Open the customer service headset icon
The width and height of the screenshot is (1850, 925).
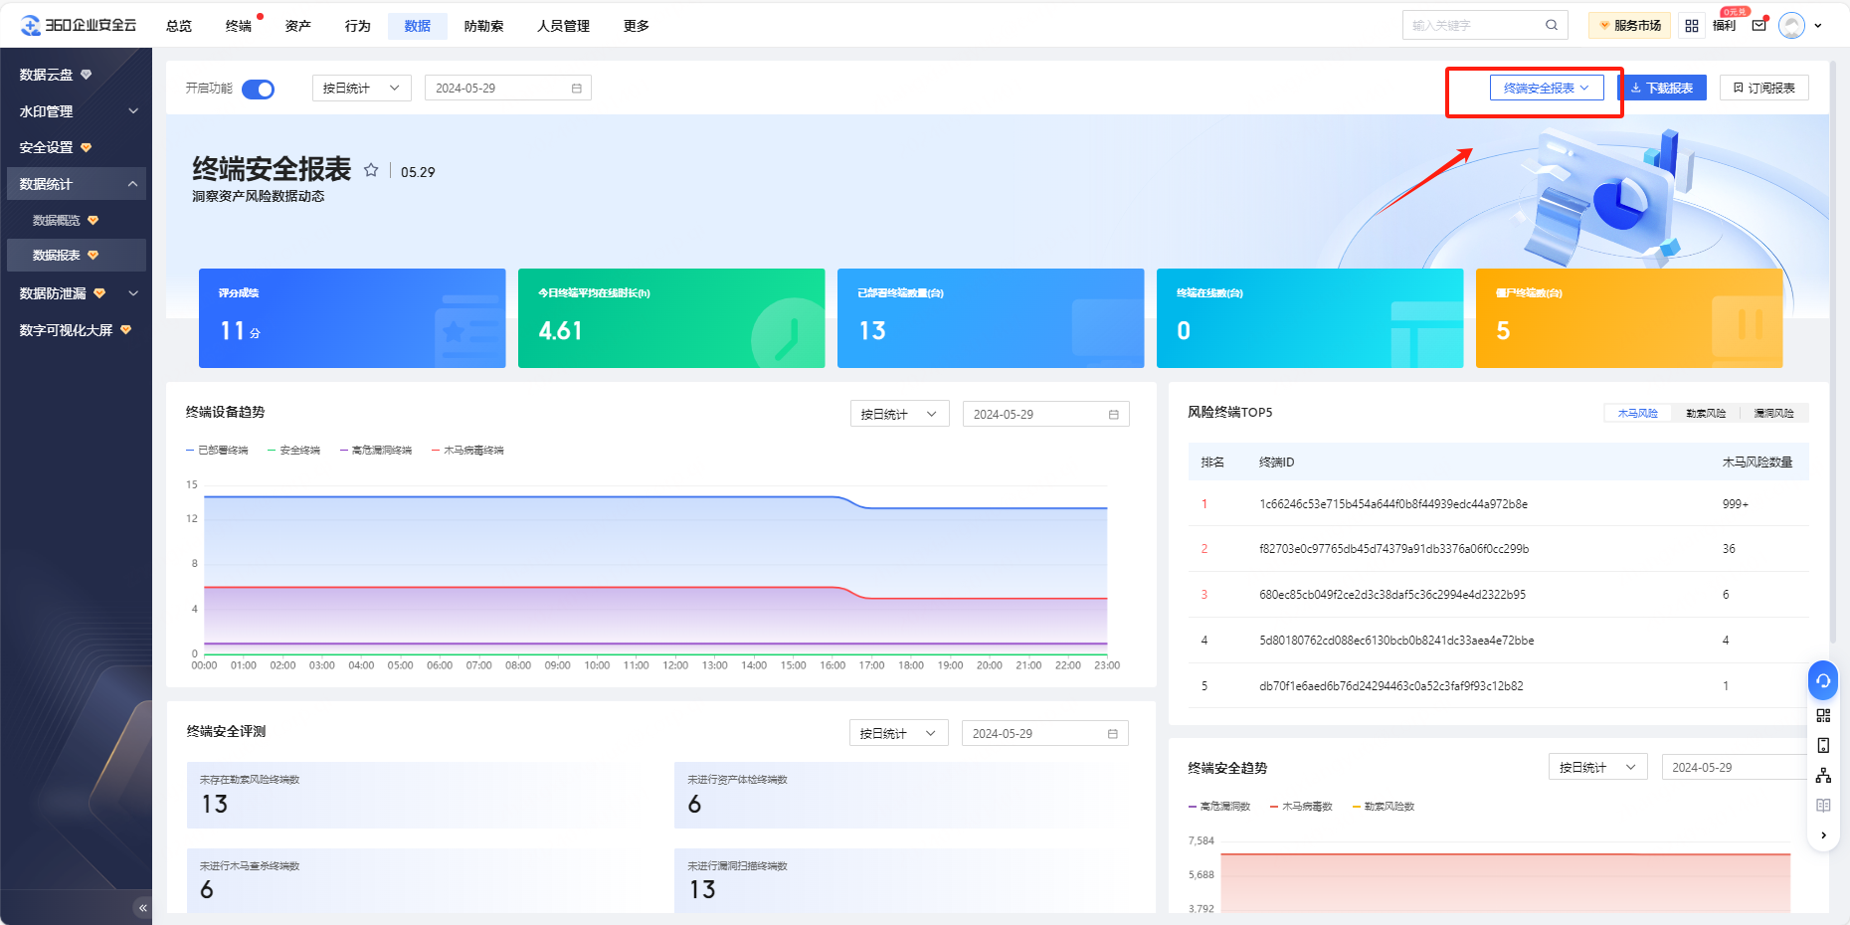tap(1822, 680)
